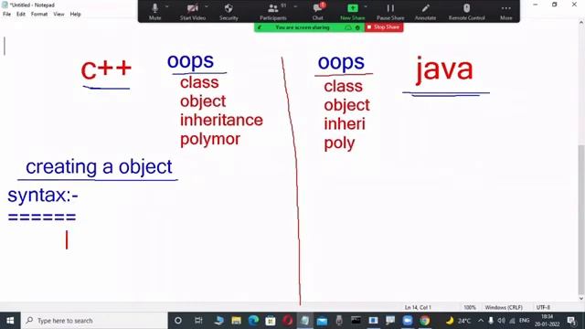Click the Windows Start button
The width and height of the screenshot is (585, 329).
[10, 321]
